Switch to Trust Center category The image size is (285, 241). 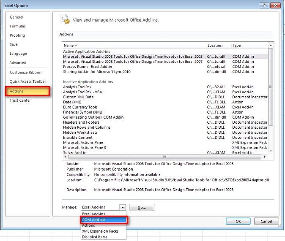[x=20, y=100]
